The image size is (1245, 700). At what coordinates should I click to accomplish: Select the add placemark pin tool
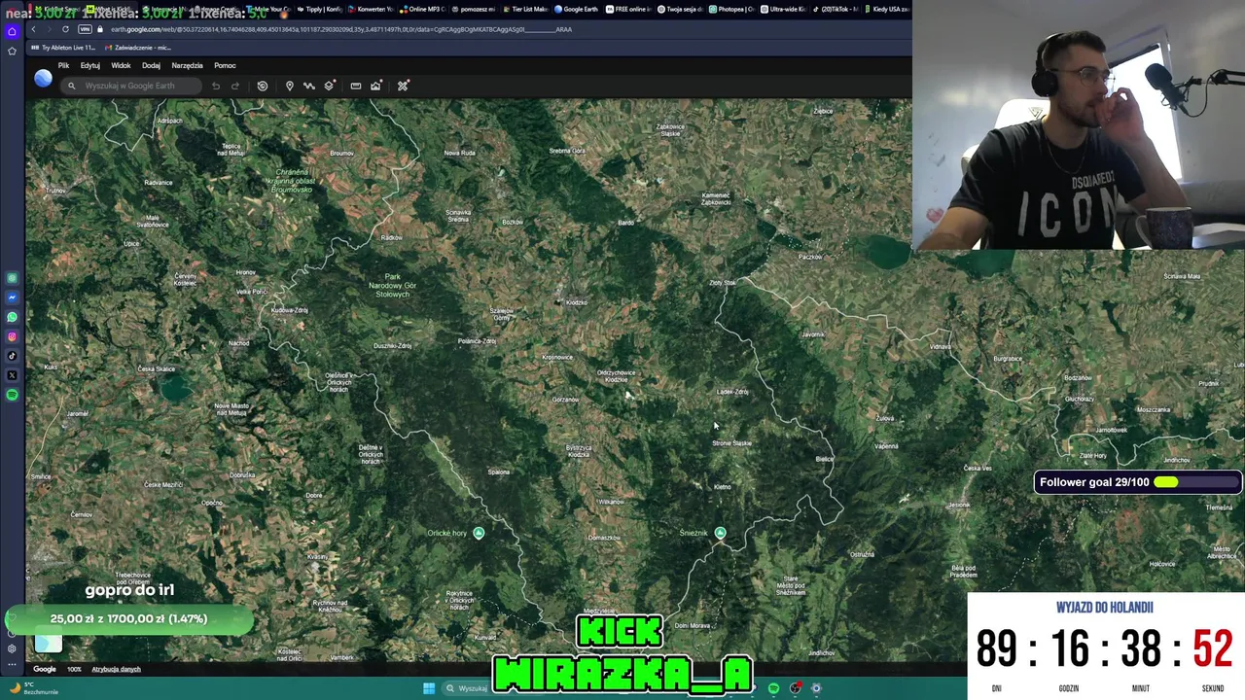(x=289, y=86)
